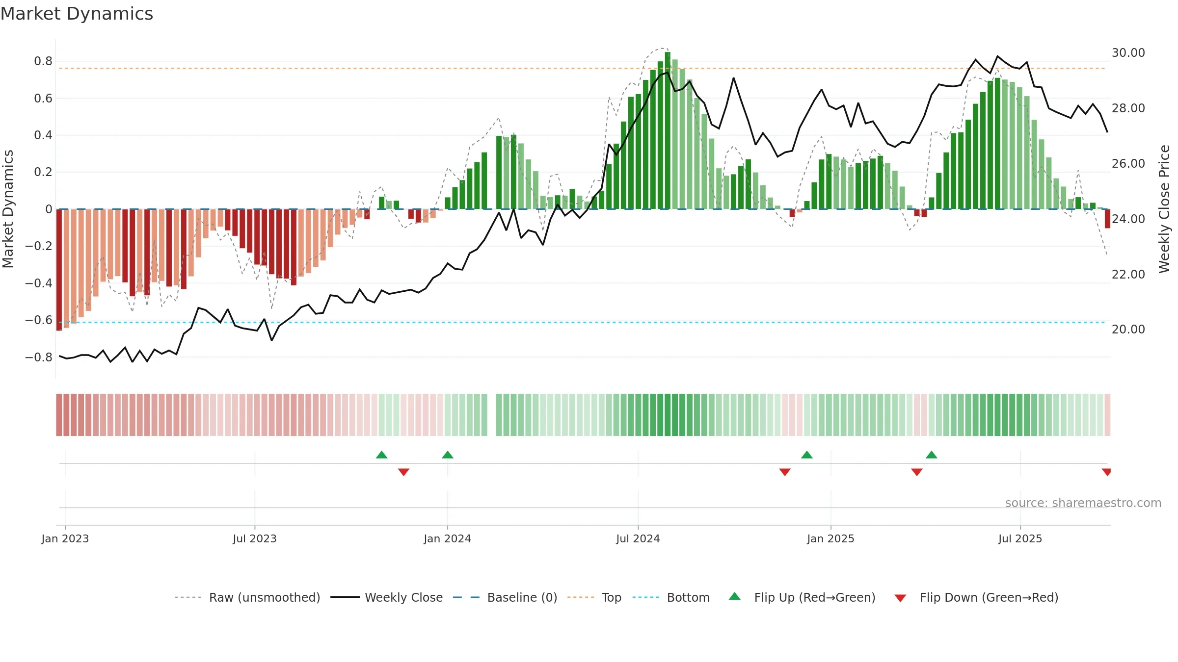Click the −0.6 left axis tick label

(39, 320)
